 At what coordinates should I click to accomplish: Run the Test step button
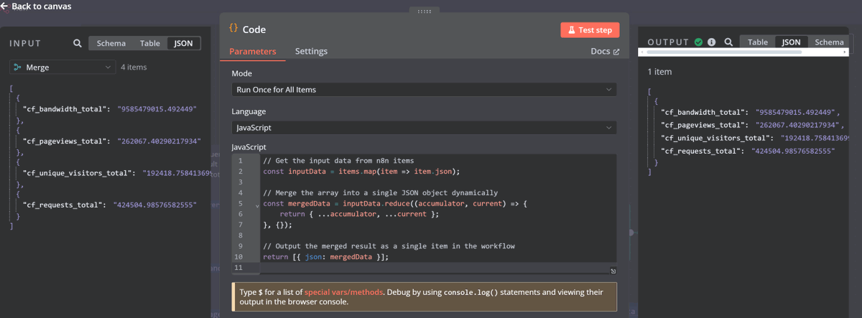tap(590, 30)
